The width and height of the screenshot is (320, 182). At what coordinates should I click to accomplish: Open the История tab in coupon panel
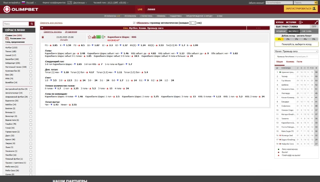(x=291, y=22)
